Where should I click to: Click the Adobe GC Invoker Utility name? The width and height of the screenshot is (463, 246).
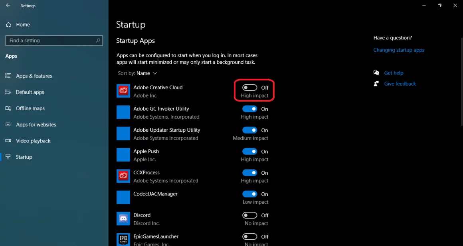[x=161, y=109]
